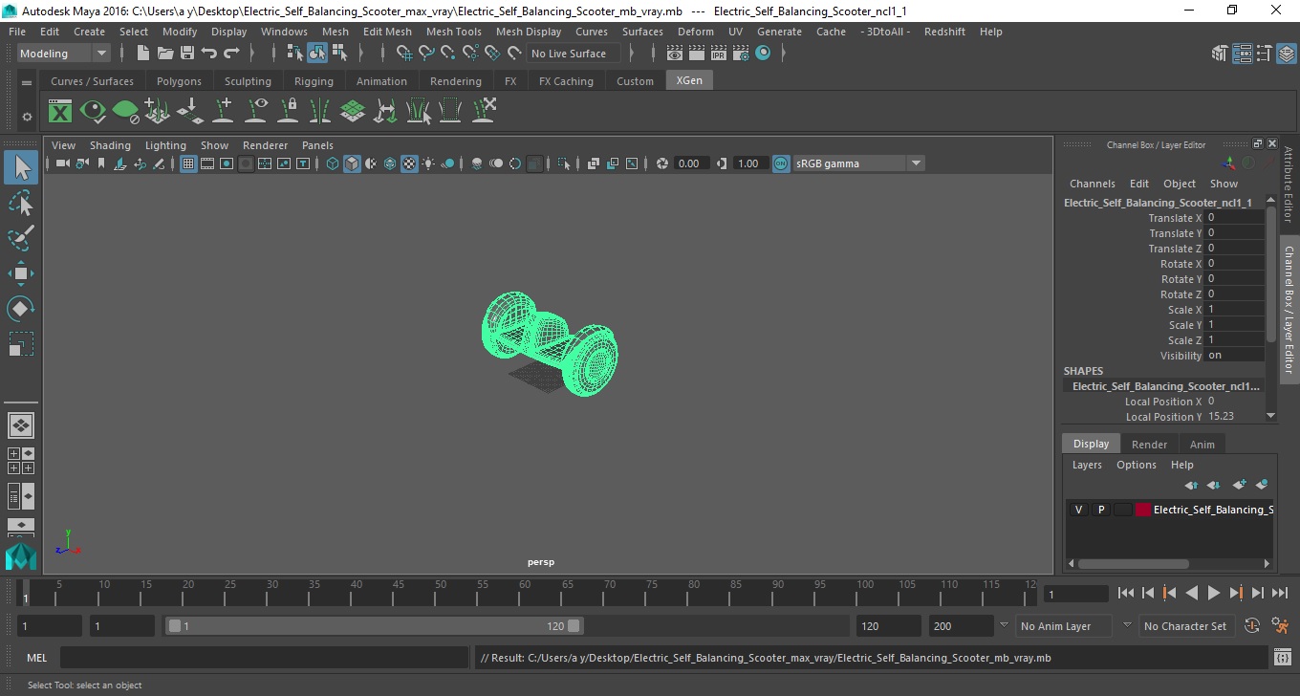Toggle the color management ON button
The height and width of the screenshot is (696, 1300).
coord(782,163)
